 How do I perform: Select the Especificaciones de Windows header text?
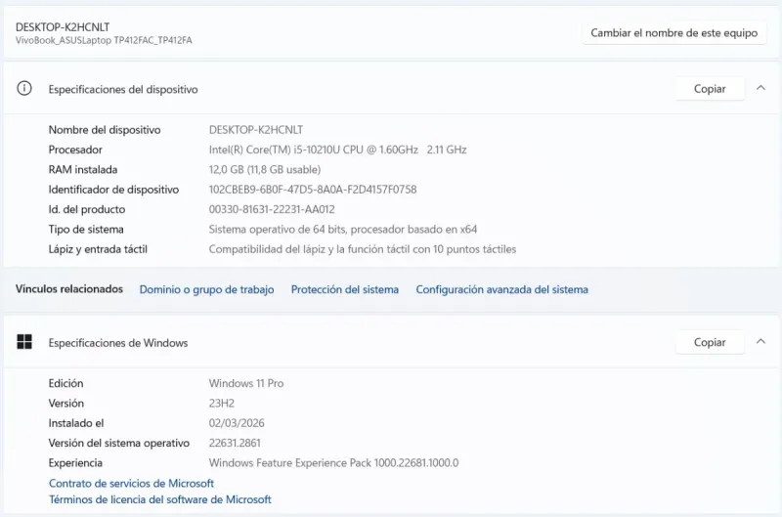[118, 343]
